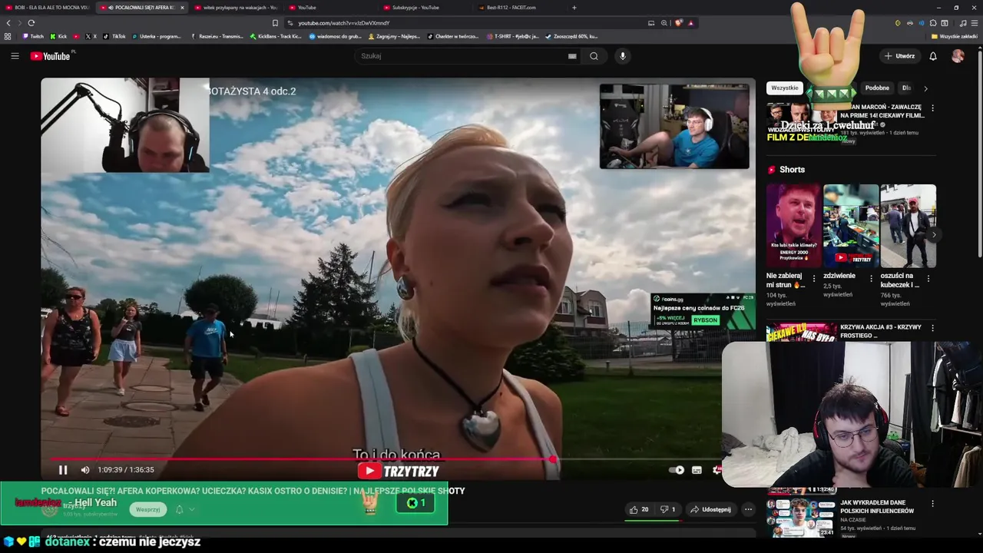The height and width of the screenshot is (553, 983).
Task: Open menu for the zdziwienie short
Action: click(871, 279)
